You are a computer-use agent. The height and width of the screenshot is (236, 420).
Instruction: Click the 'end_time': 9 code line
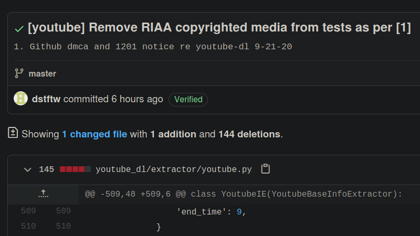tap(211, 212)
